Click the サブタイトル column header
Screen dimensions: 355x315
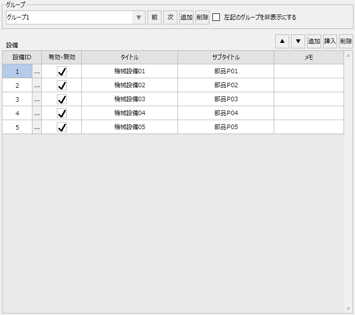click(226, 58)
